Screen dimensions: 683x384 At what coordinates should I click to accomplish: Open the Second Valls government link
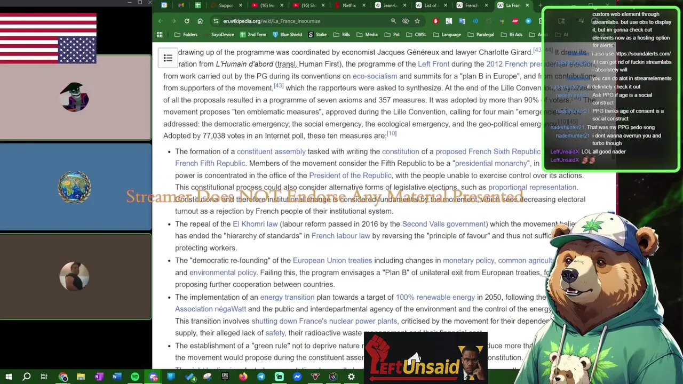444,224
